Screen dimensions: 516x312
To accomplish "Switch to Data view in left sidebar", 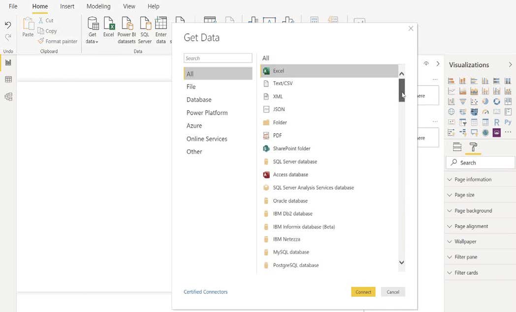I will coord(8,79).
